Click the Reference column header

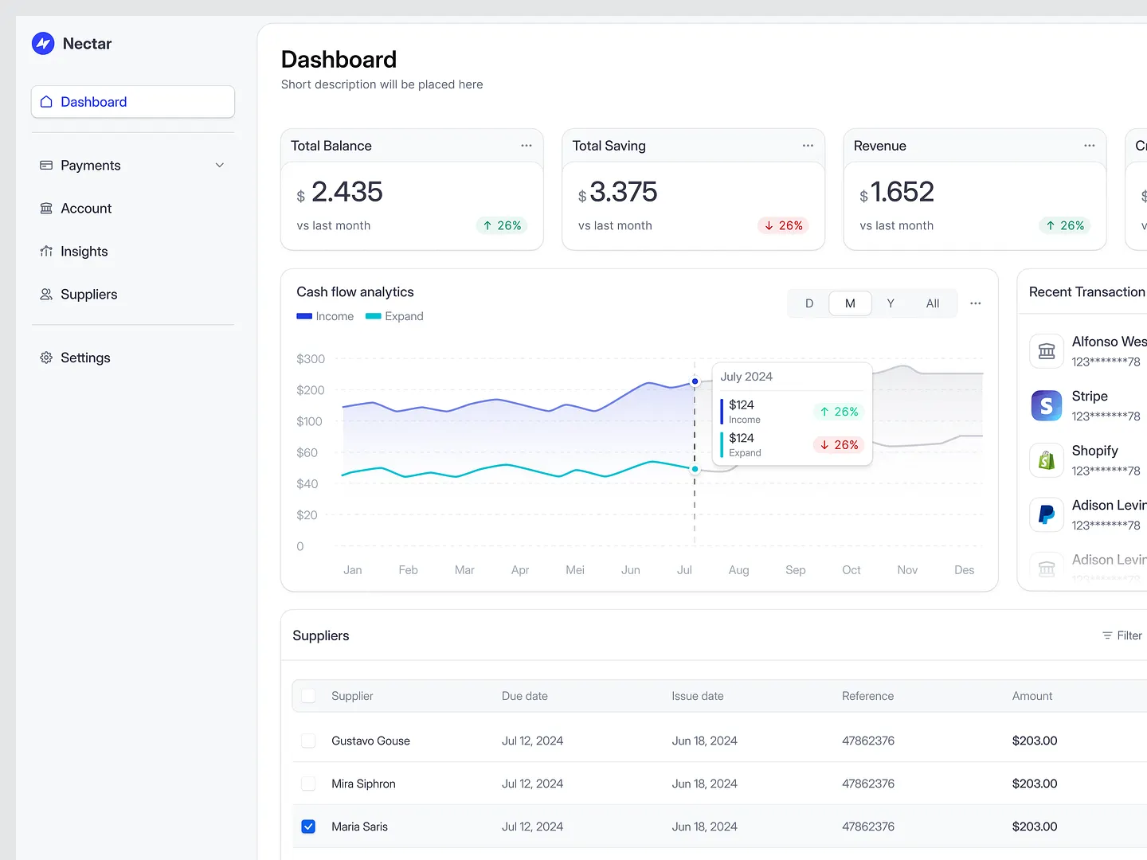867,696
